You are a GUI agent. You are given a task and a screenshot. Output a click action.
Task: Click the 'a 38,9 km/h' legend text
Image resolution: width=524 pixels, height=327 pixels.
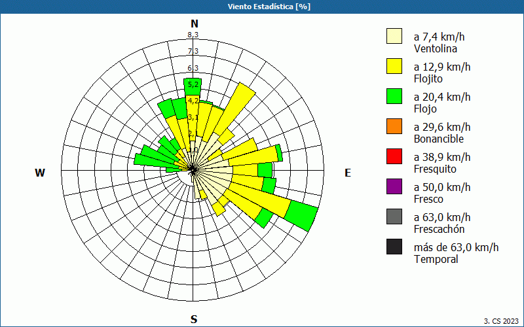(x=442, y=157)
